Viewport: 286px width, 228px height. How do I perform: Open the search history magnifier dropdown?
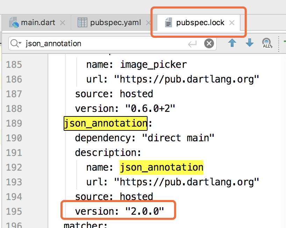point(16,43)
